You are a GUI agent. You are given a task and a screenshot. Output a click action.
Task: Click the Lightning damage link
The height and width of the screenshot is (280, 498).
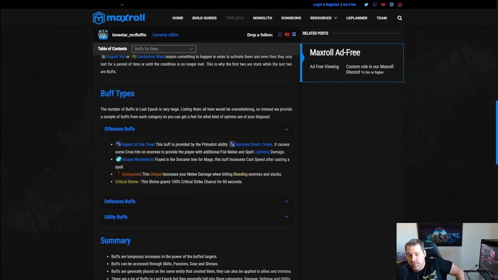pos(262,152)
